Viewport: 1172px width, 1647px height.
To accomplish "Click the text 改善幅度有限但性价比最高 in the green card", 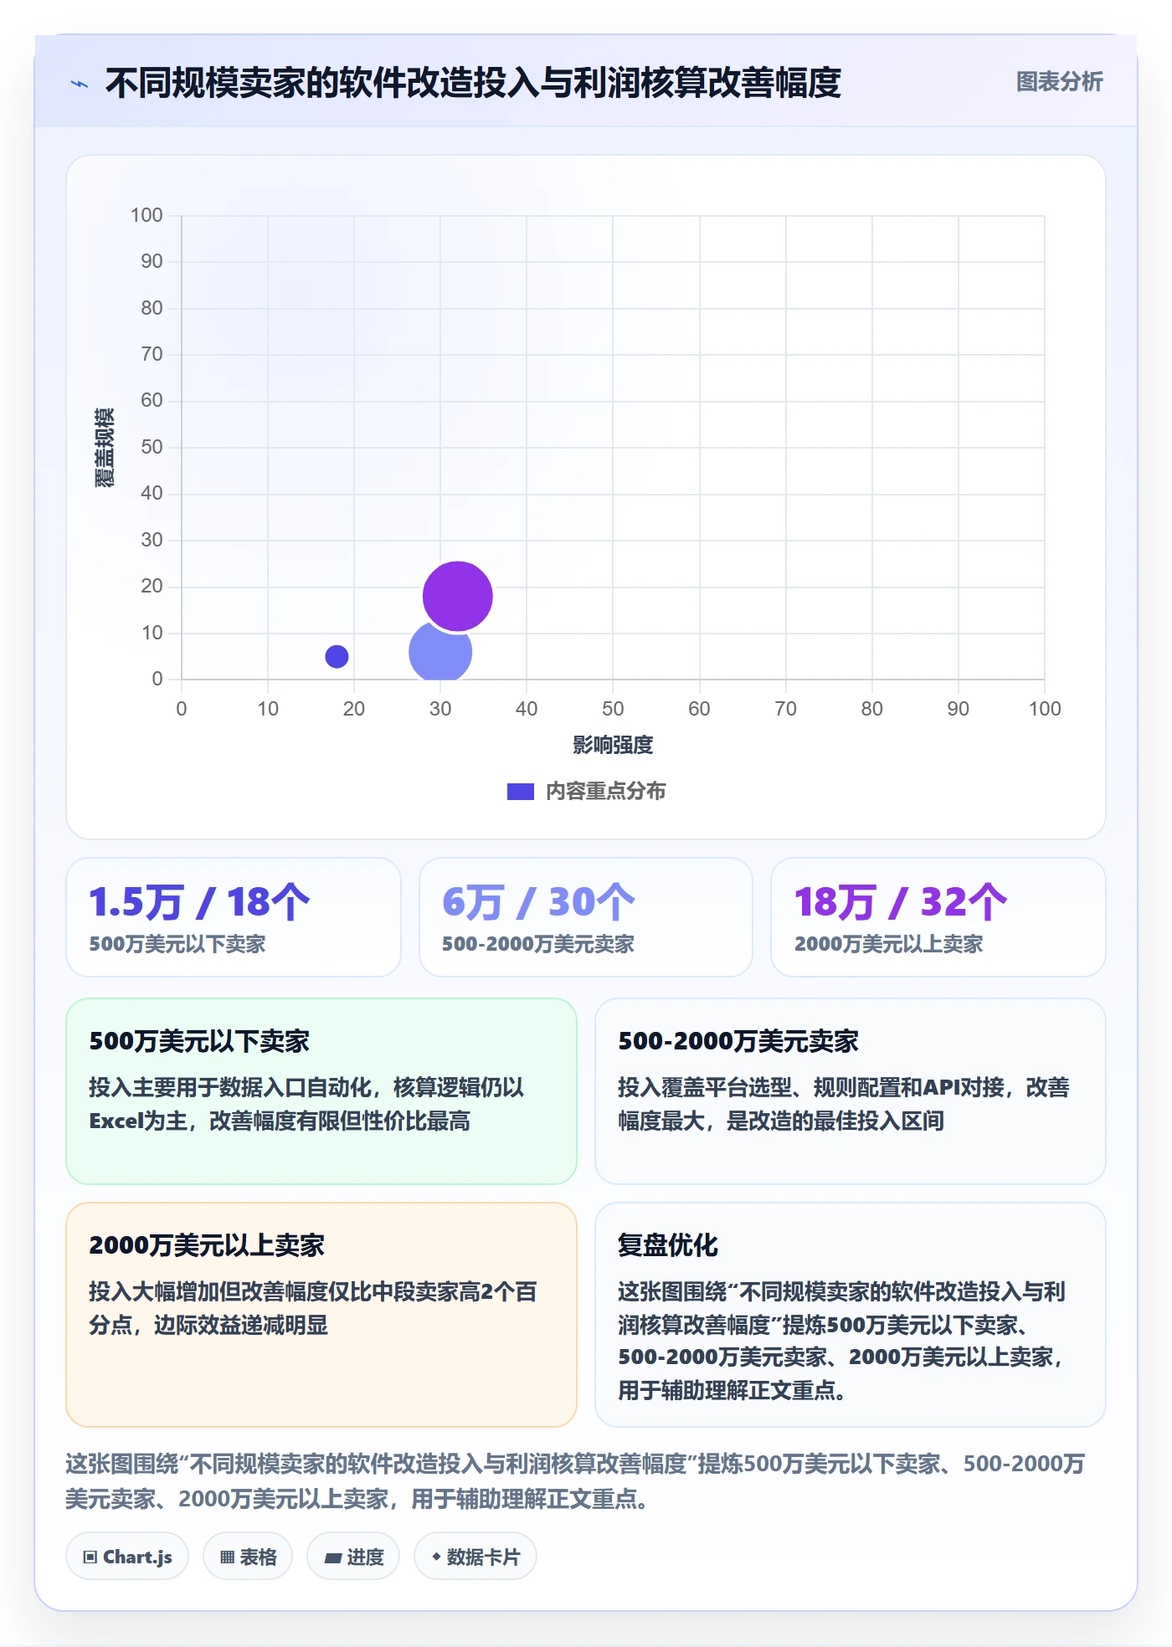I will [x=339, y=1121].
